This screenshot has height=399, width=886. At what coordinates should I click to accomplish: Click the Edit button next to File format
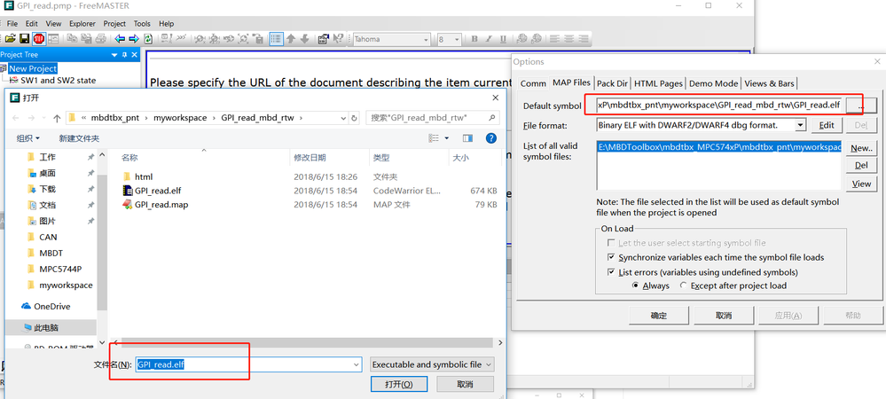pyautogui.click(x=826, y=126)
